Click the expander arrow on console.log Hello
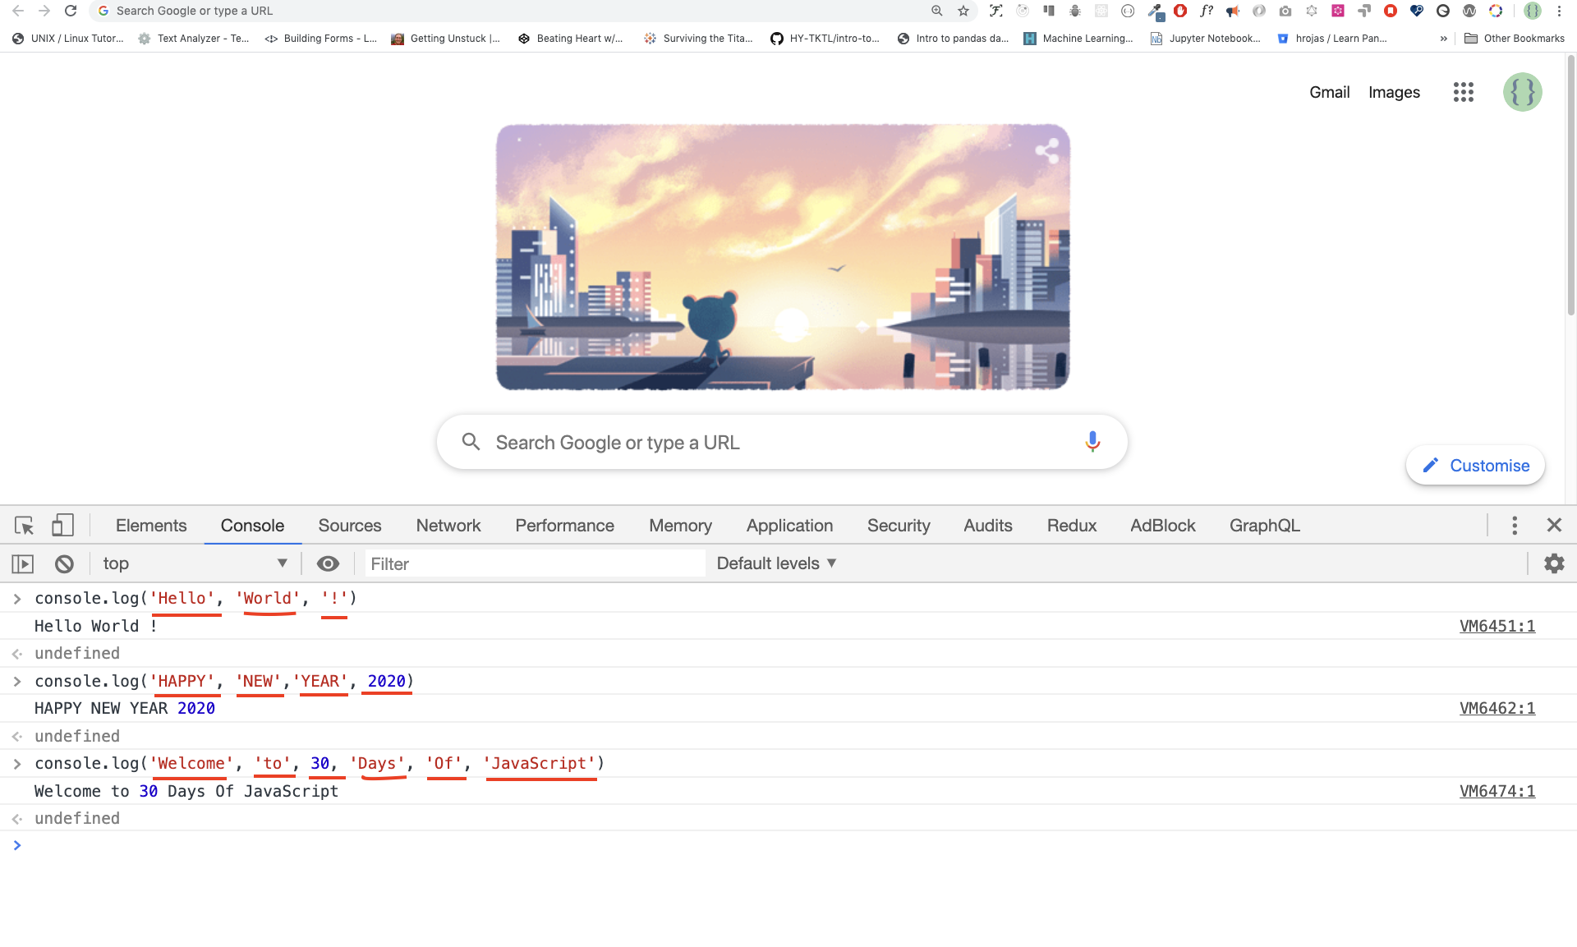 [x=19, y=598]
